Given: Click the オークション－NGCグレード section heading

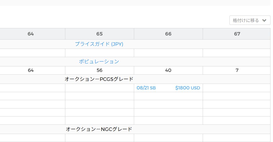Looking at the screenshot, I should (x=99, y=129).
